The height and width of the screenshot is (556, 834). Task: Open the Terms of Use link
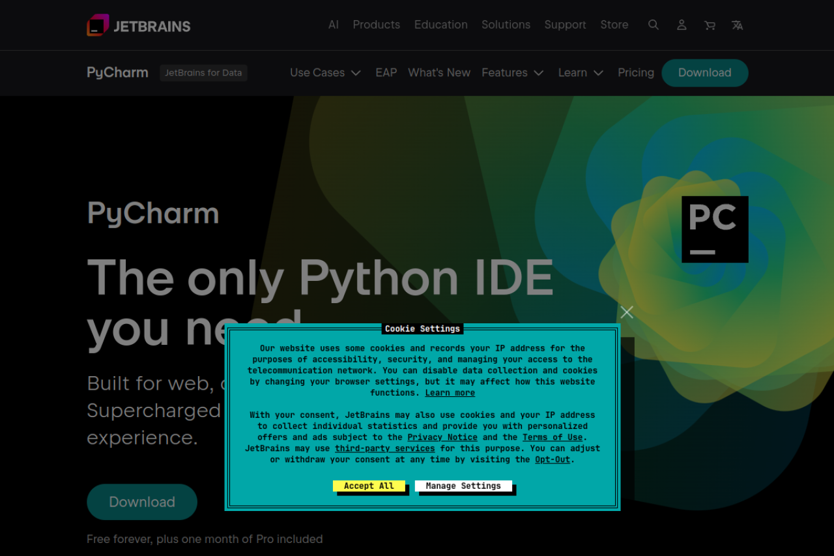click(x=553, y=437)
